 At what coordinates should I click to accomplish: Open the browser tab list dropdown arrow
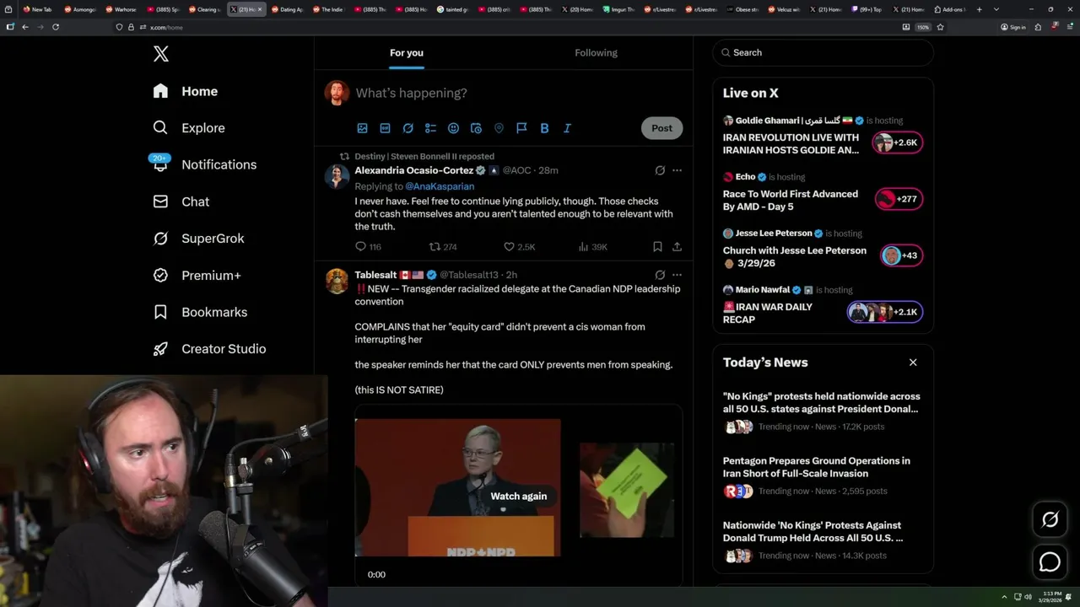(996, 9)
